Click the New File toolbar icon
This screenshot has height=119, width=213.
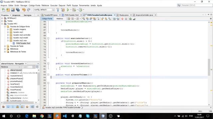(3, 10)
